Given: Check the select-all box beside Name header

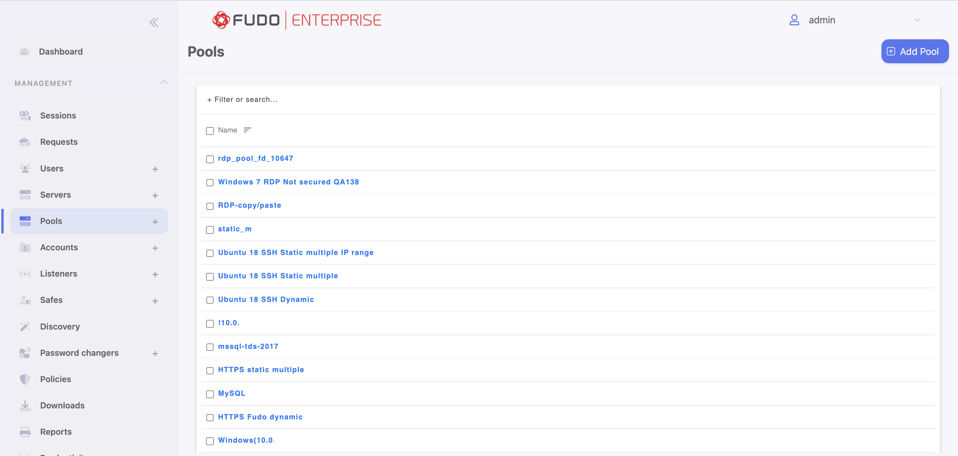Looking at the screenshot, I should click(x=210, y=131).
